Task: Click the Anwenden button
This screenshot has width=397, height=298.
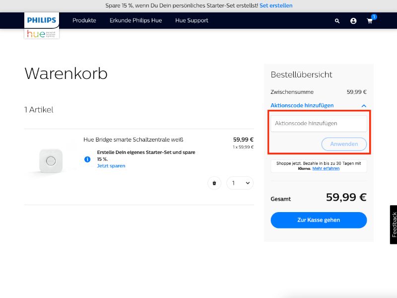Action: click(344, 144)
